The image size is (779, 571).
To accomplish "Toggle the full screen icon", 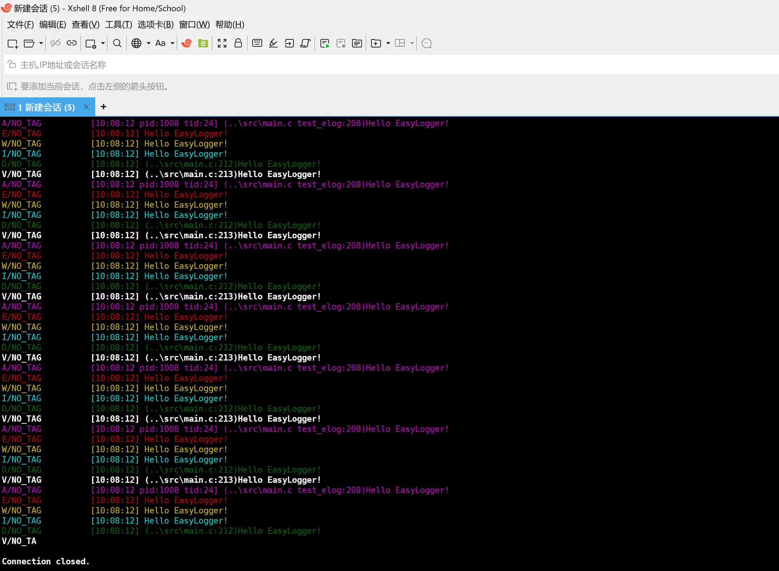I will pos(222,43).
